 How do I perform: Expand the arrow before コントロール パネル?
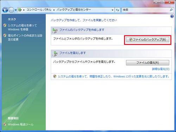point(24,10)
